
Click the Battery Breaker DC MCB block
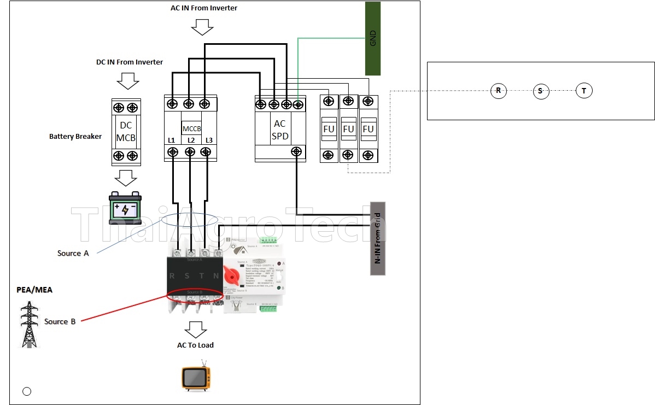tap(126, 131)
